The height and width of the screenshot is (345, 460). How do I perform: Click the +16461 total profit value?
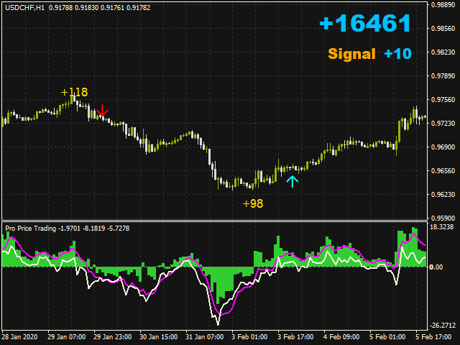pos(366,23)
